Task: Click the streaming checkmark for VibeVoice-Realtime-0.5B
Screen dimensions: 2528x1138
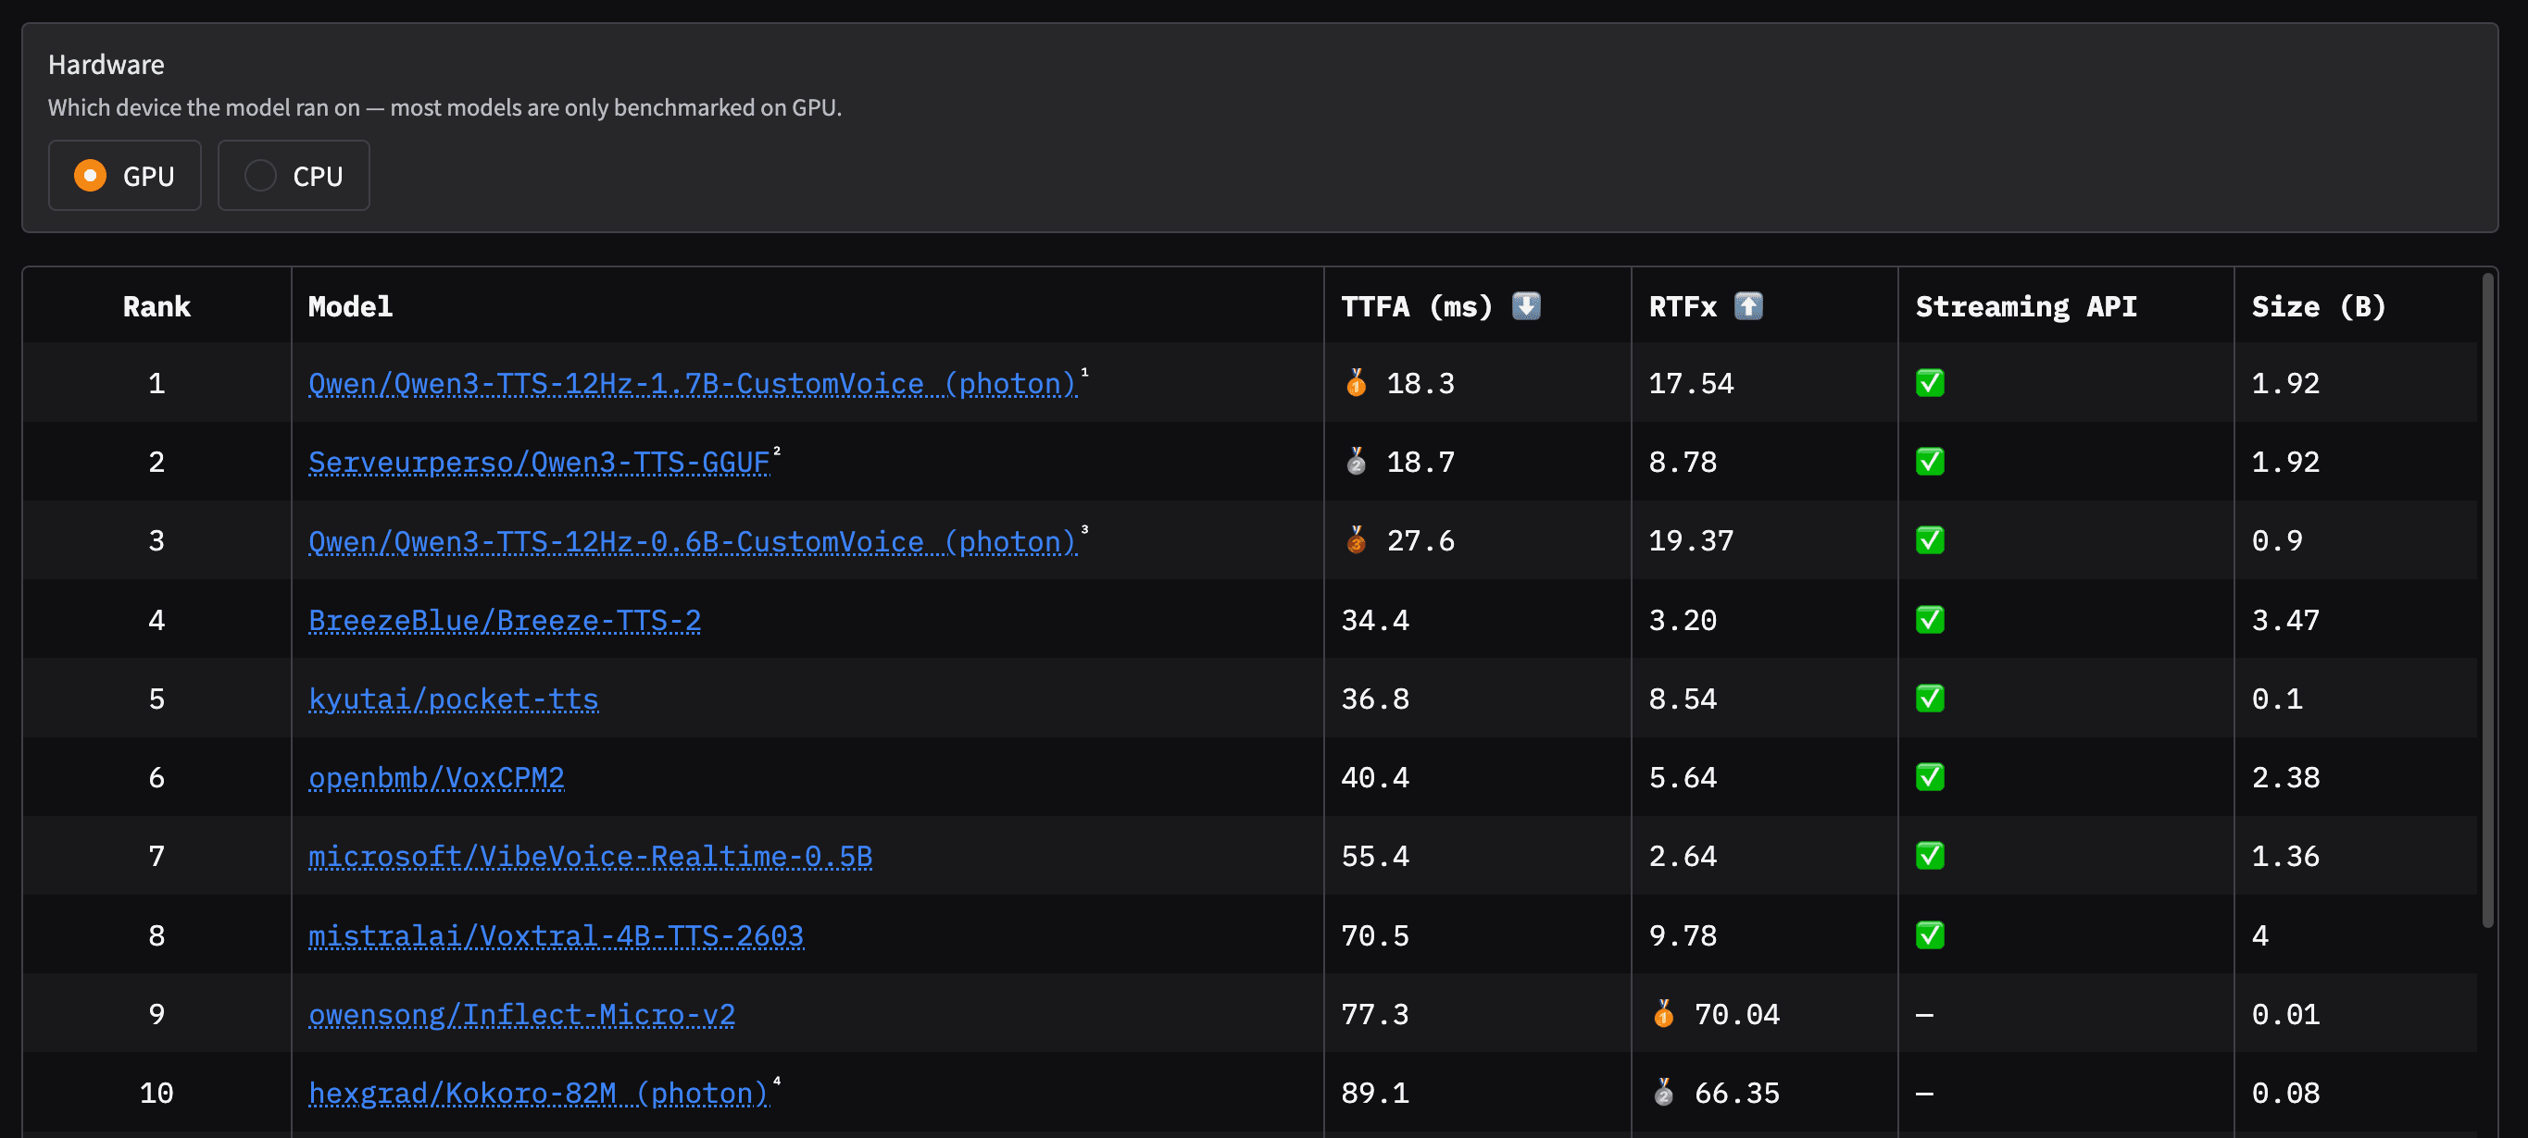Action: [x=1931, y=856]
